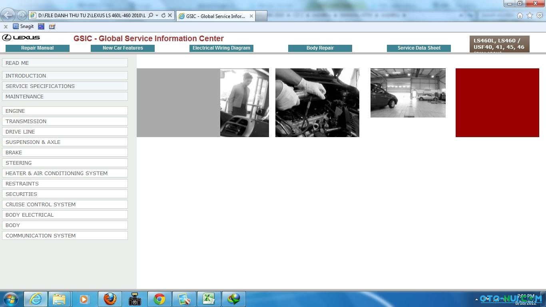
Task: Open the INTRODUCTION section
Action: point(65,76)
